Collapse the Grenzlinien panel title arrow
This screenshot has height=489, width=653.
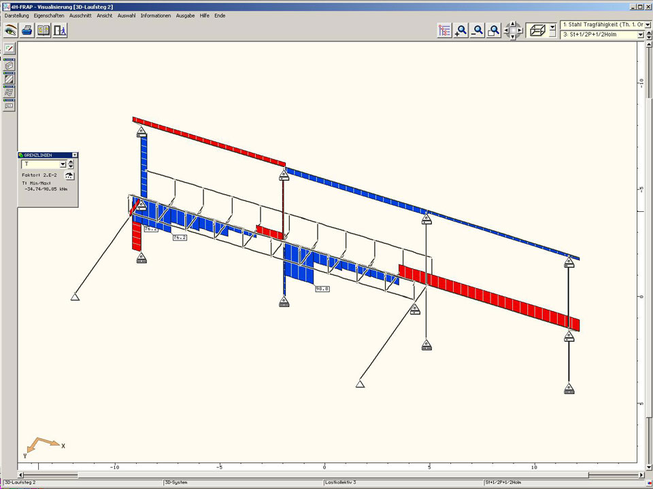[75, 155]
